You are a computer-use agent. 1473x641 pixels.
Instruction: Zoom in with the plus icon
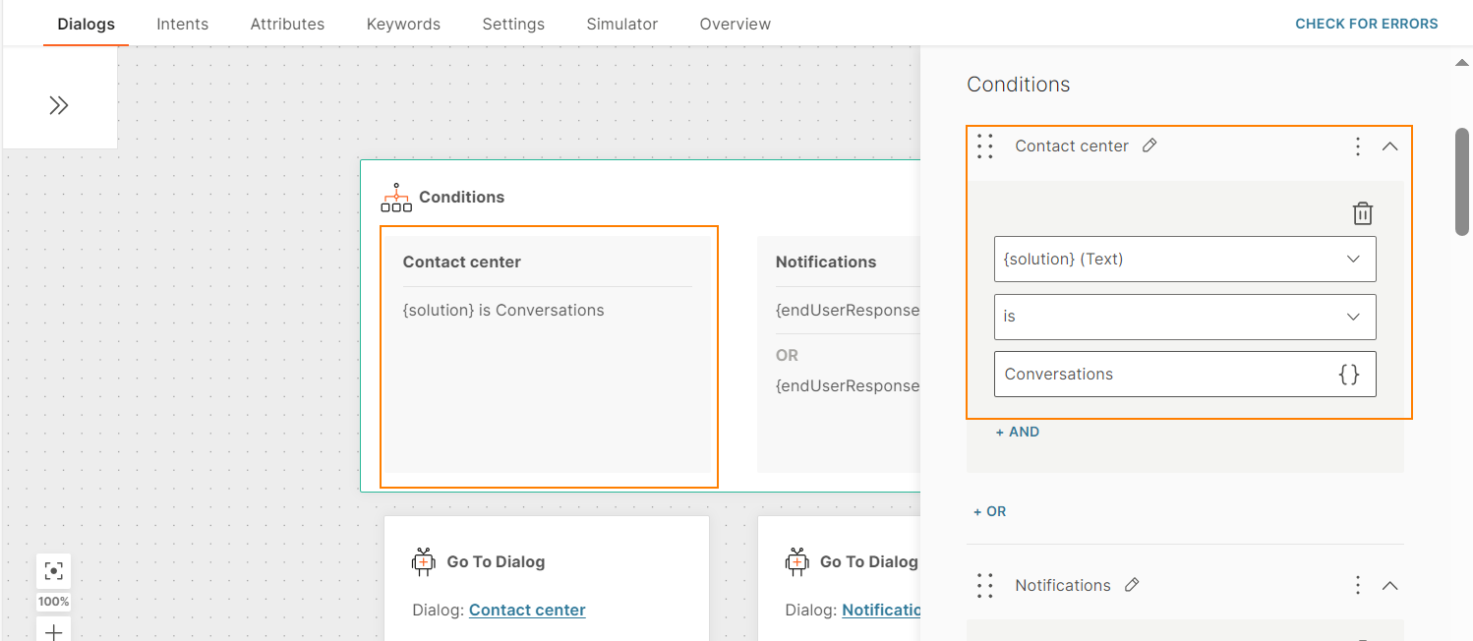pyautogui.click(x=54, y=632)
